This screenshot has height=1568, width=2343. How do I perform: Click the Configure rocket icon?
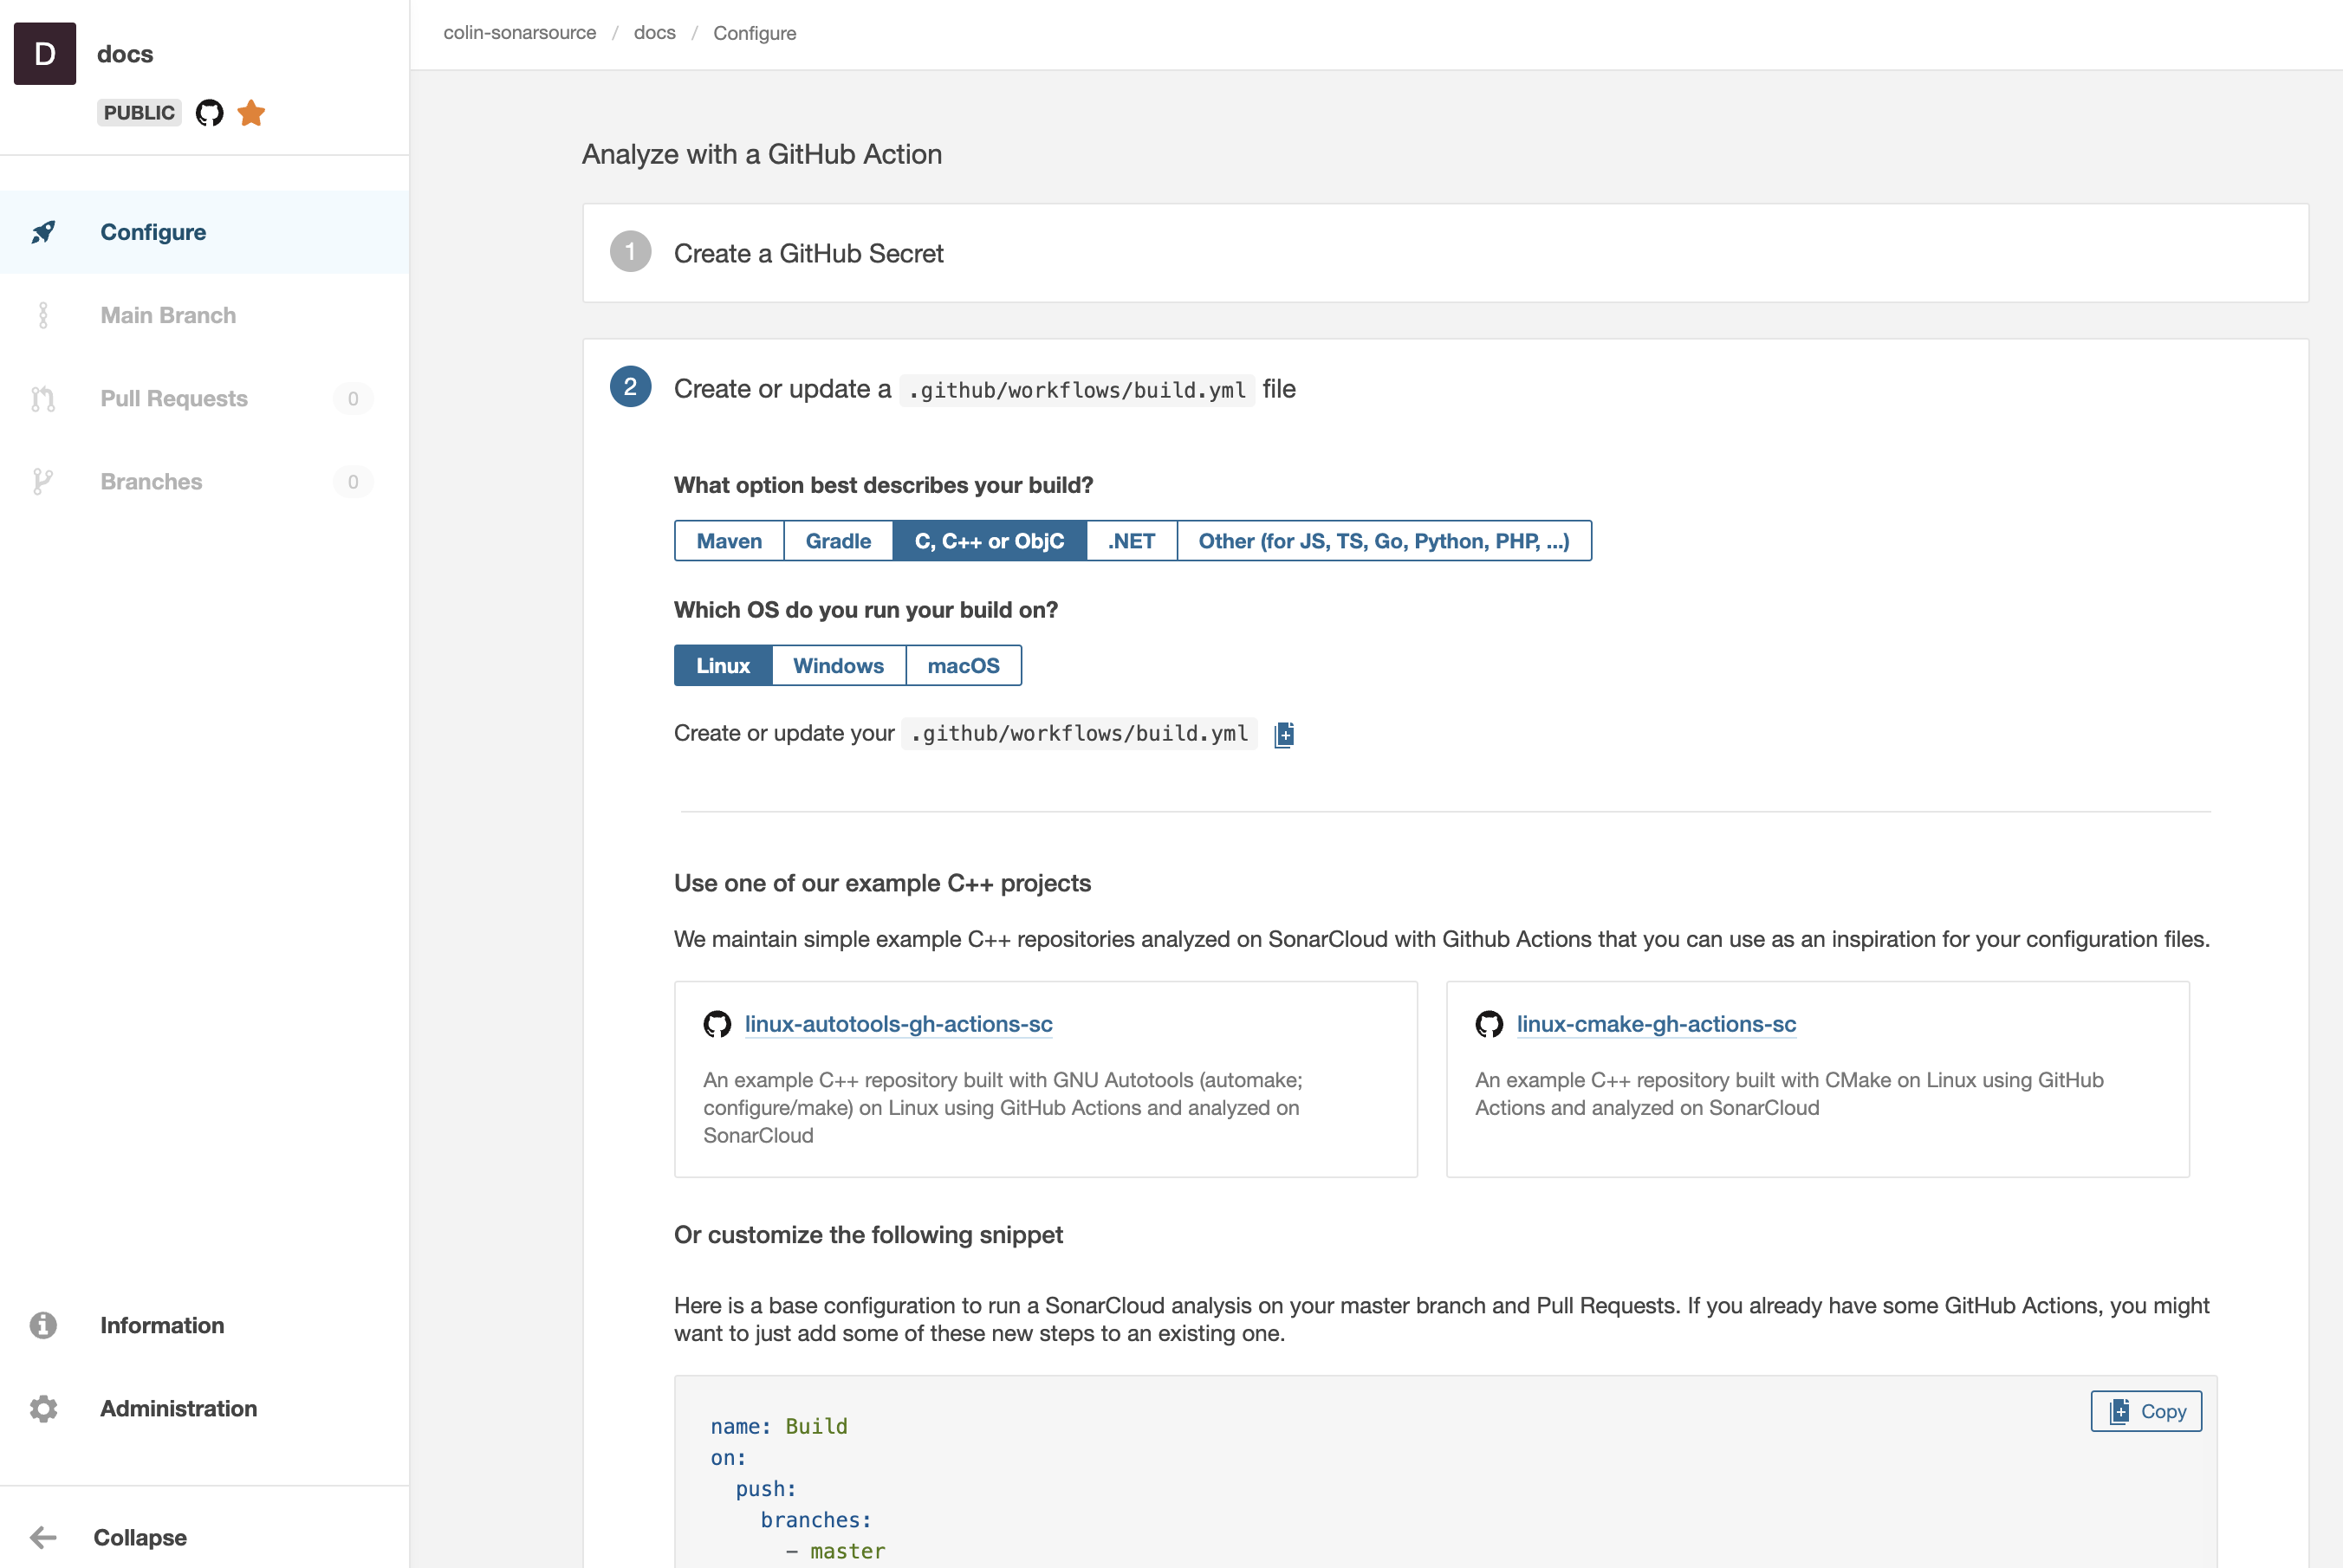pyautogui.click(x=43, y=232)
